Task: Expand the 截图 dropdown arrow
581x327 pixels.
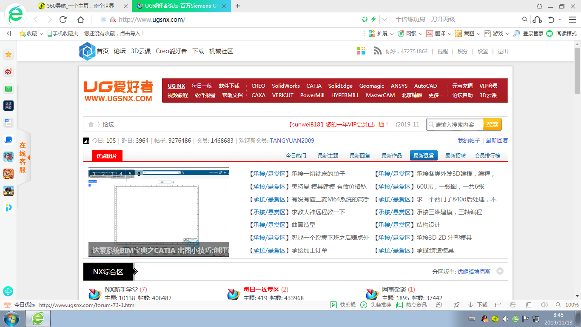Action: click(478, 34)
